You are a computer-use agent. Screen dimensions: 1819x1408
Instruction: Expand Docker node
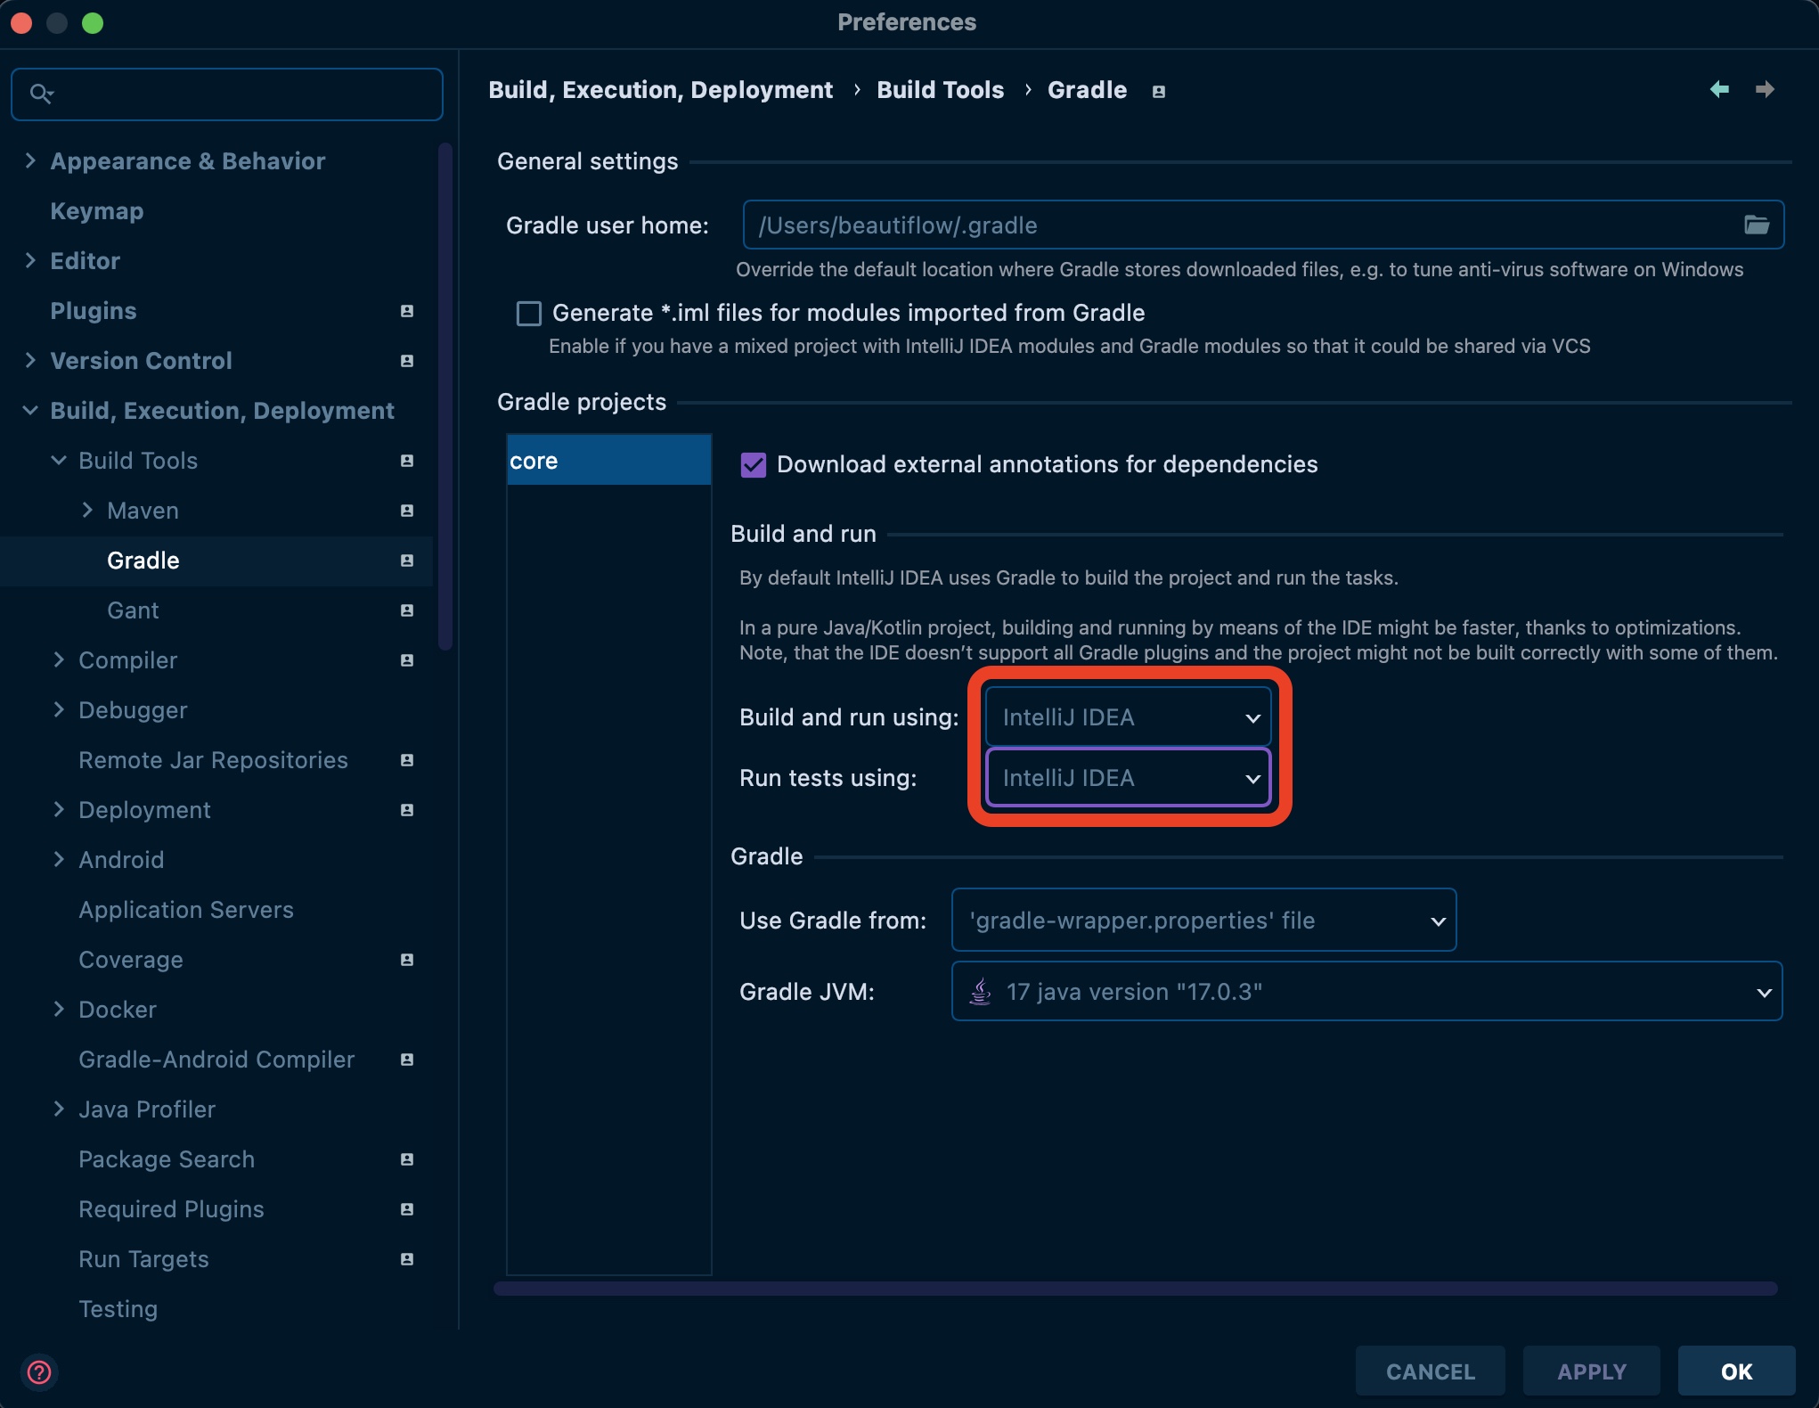[59, 1009]
